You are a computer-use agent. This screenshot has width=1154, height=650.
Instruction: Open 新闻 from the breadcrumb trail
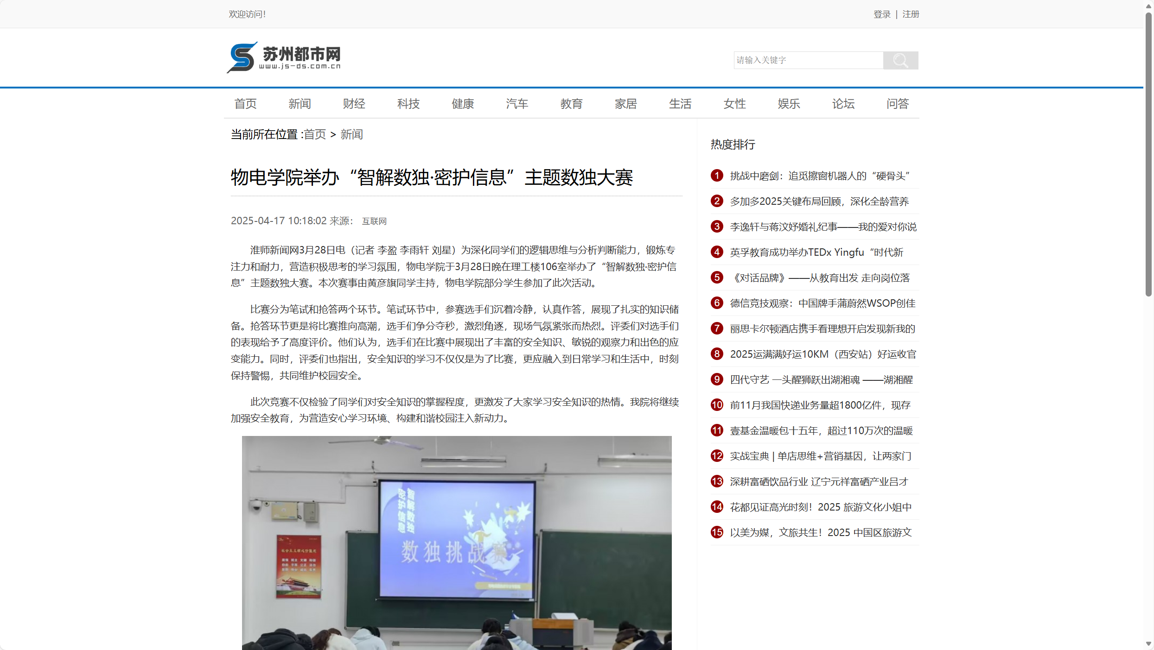[351, 134]
